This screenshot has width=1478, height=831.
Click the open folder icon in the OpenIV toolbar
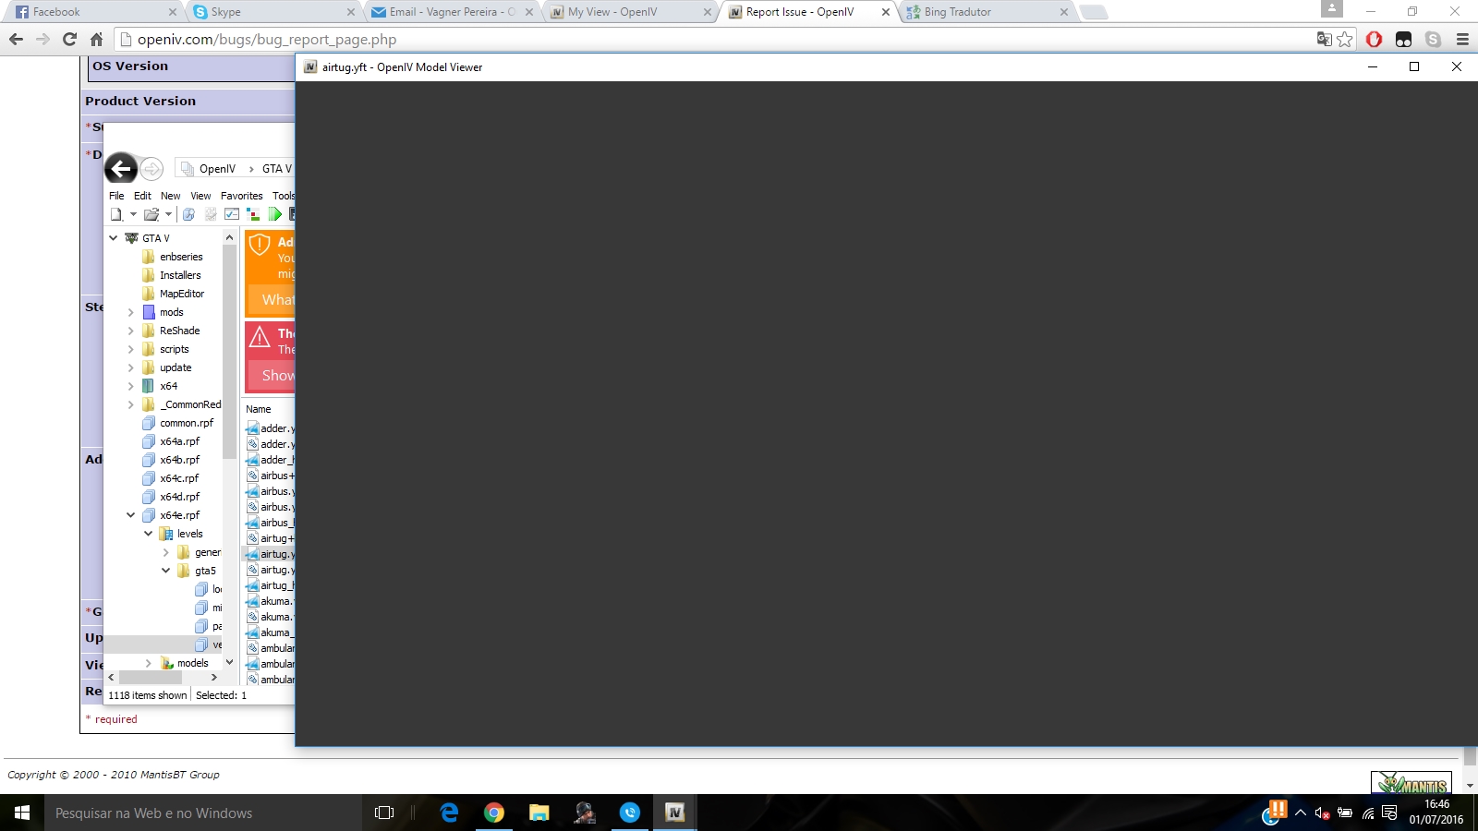(151, 214)
